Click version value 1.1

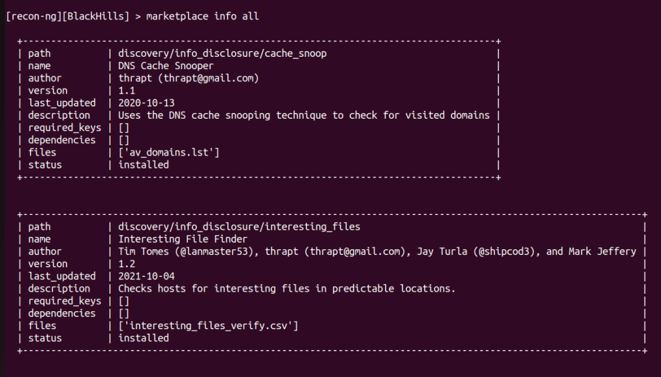[127, 90]
